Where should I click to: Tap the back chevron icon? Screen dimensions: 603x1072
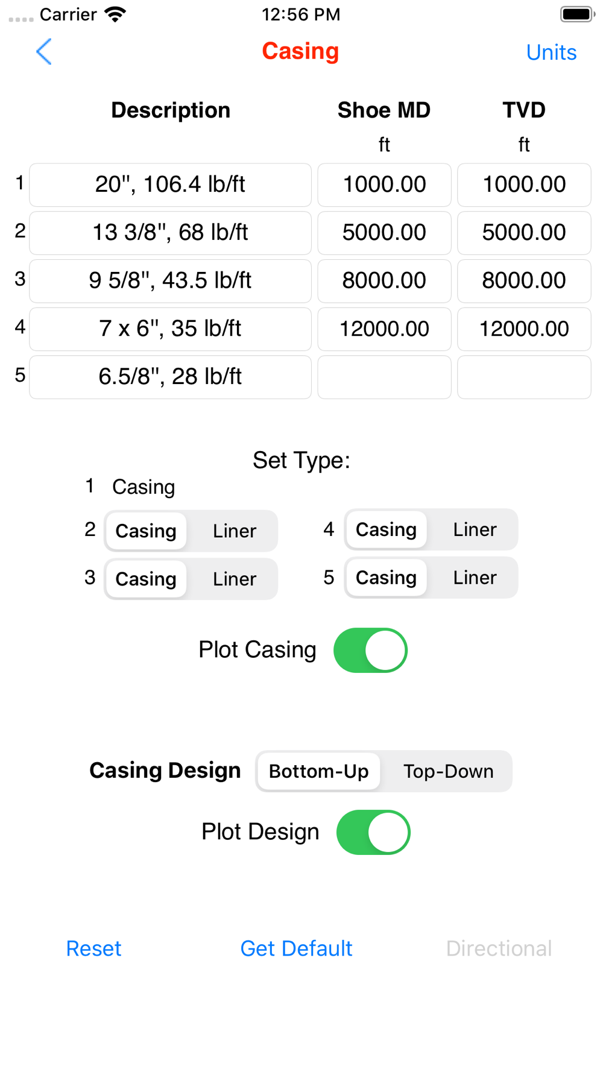(44, 52)
